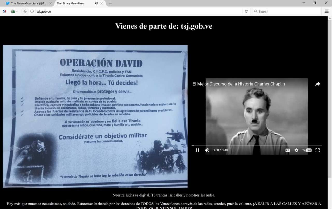This screenshot has height=209, width=332.
Task: Open the video on YouTube via logo
Action: [307, 150]
